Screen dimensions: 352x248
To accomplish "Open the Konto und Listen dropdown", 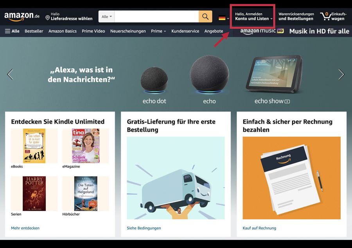I will click(x=254, y=16).
